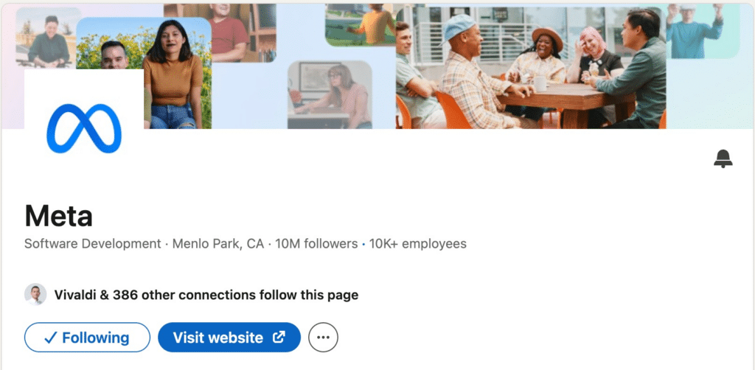Click the Visit website button
Screen dimensions: 755x370
tap(229, 338)
